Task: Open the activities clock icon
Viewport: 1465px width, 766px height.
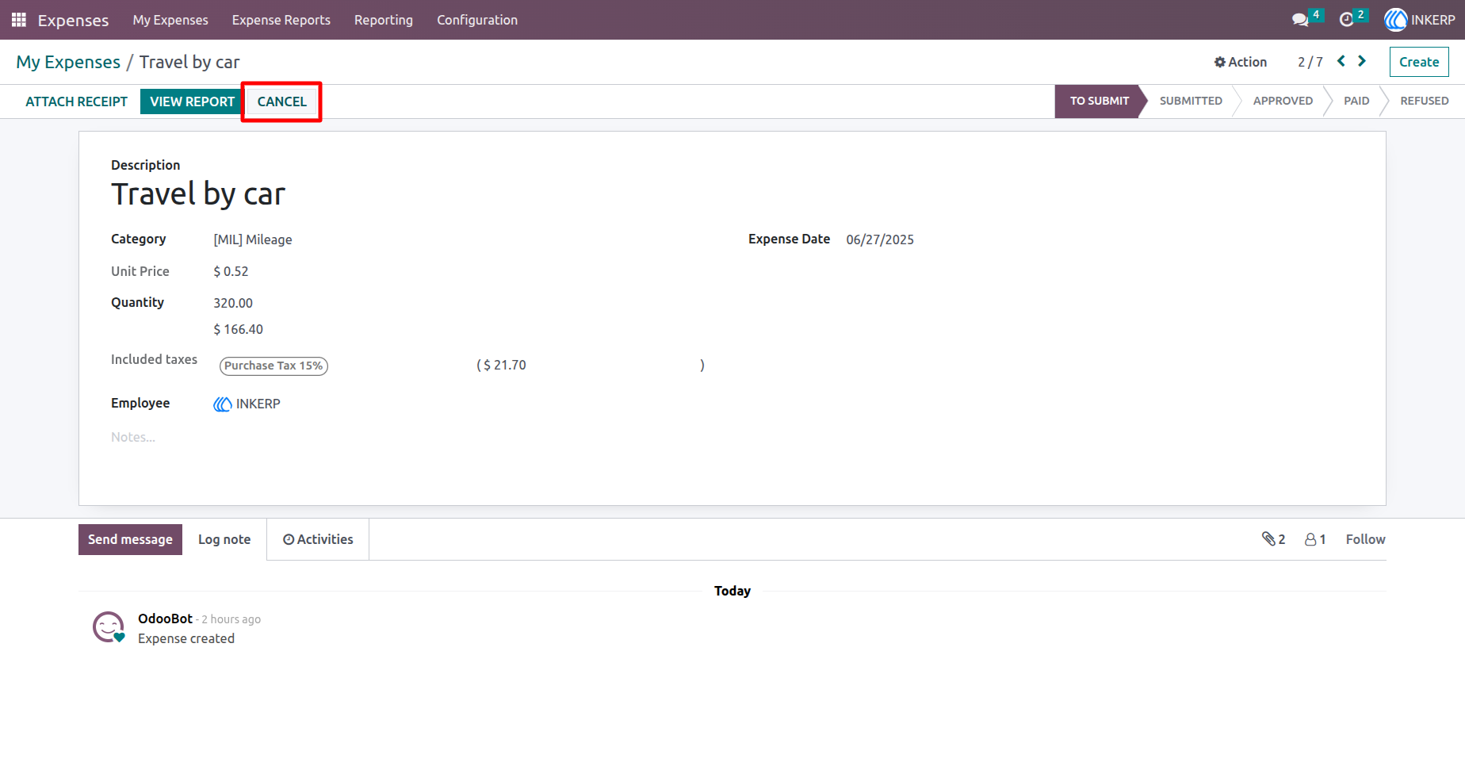Action: click(1346, 20)
